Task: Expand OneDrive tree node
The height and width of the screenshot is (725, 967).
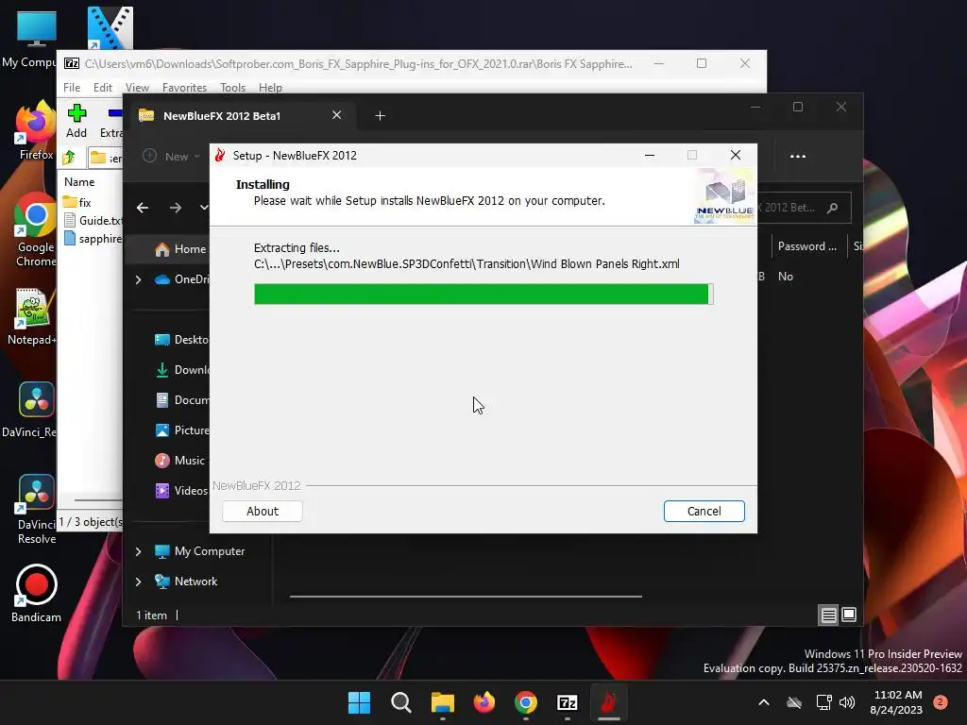Action: [138, 279]
